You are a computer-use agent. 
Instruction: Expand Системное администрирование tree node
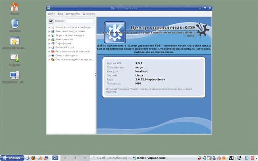49,60
